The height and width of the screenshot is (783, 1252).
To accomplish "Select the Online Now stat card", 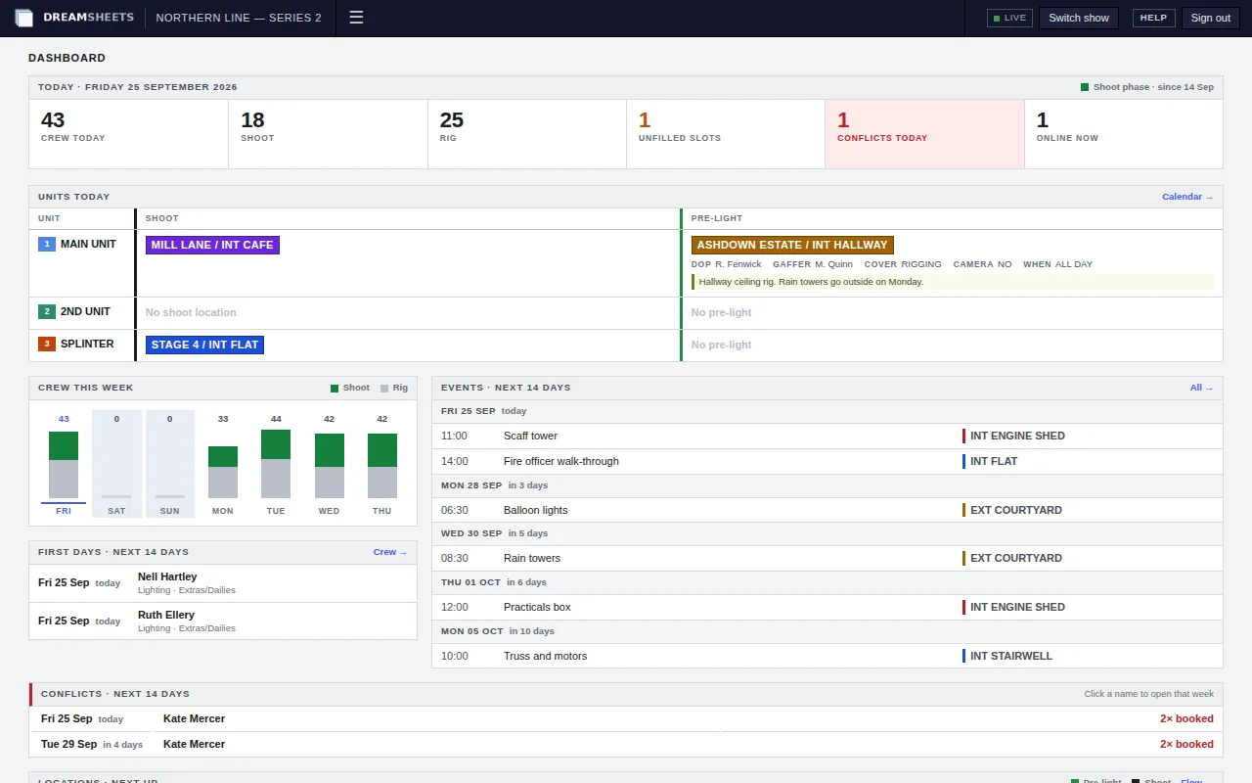I will [x=1124, y=134].
